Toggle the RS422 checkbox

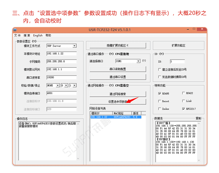tap(184, 93)
